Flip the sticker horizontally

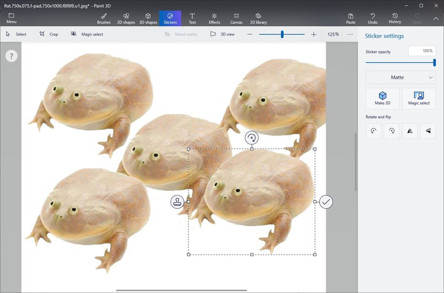tap(410, 131)
